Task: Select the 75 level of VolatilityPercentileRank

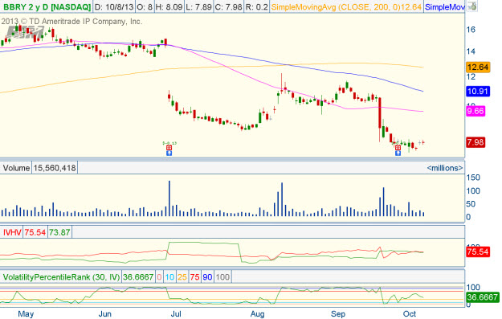Action: pyautogui.click(x=194, y=276)
